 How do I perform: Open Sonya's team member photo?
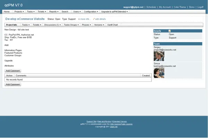coord(159,72)
